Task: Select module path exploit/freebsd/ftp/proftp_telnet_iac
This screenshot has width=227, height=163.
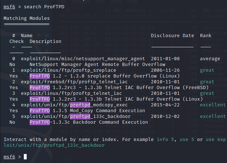Action: 74,82
